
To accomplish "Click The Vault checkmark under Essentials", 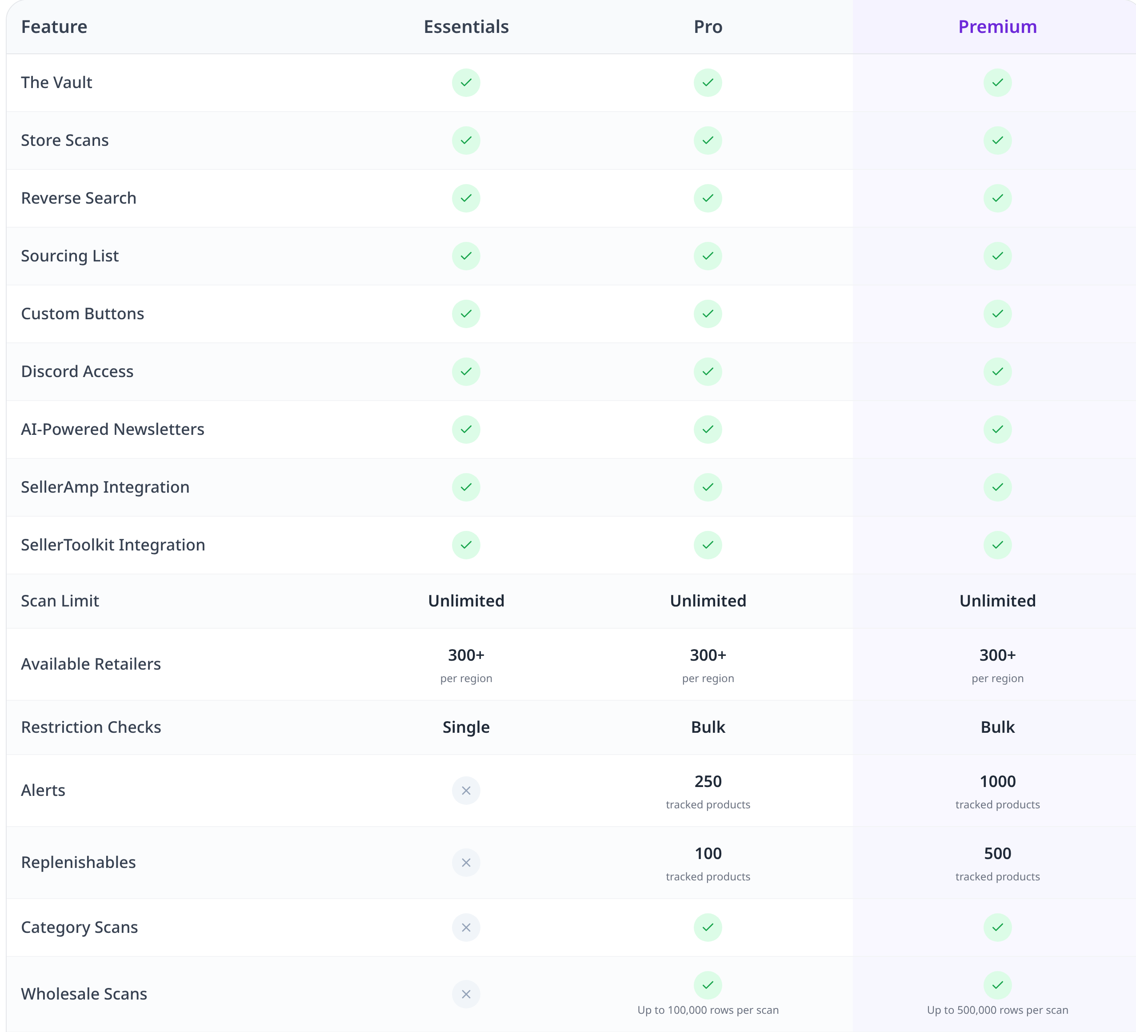I will click(x=466, y=83).
